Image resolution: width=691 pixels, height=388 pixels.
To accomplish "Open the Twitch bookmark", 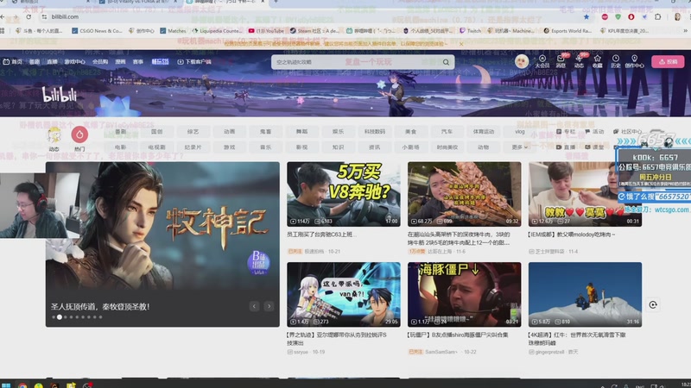I will [x=471, y=31].
